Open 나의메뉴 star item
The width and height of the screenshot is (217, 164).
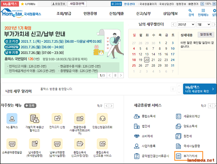[28, 4]
